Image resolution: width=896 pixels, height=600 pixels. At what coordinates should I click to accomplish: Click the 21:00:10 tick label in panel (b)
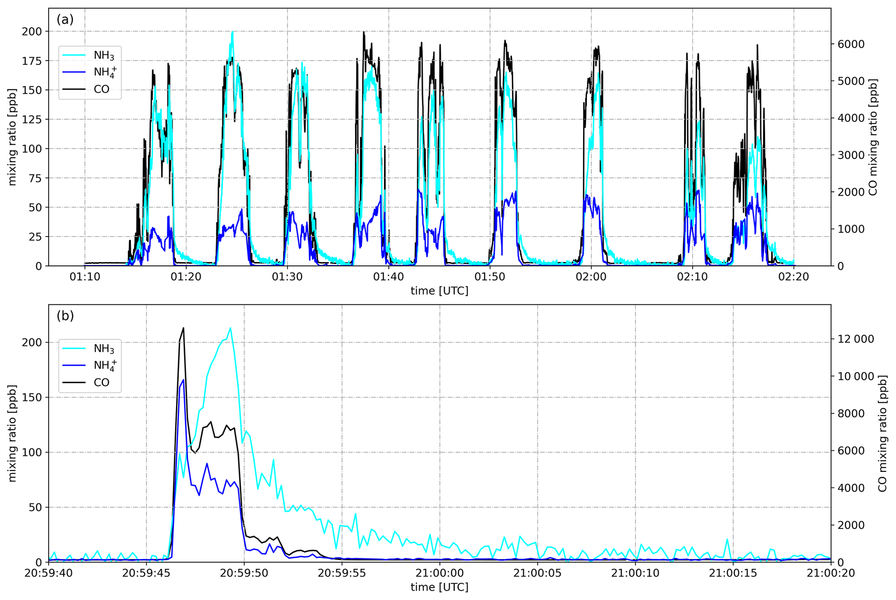[635, 574]
